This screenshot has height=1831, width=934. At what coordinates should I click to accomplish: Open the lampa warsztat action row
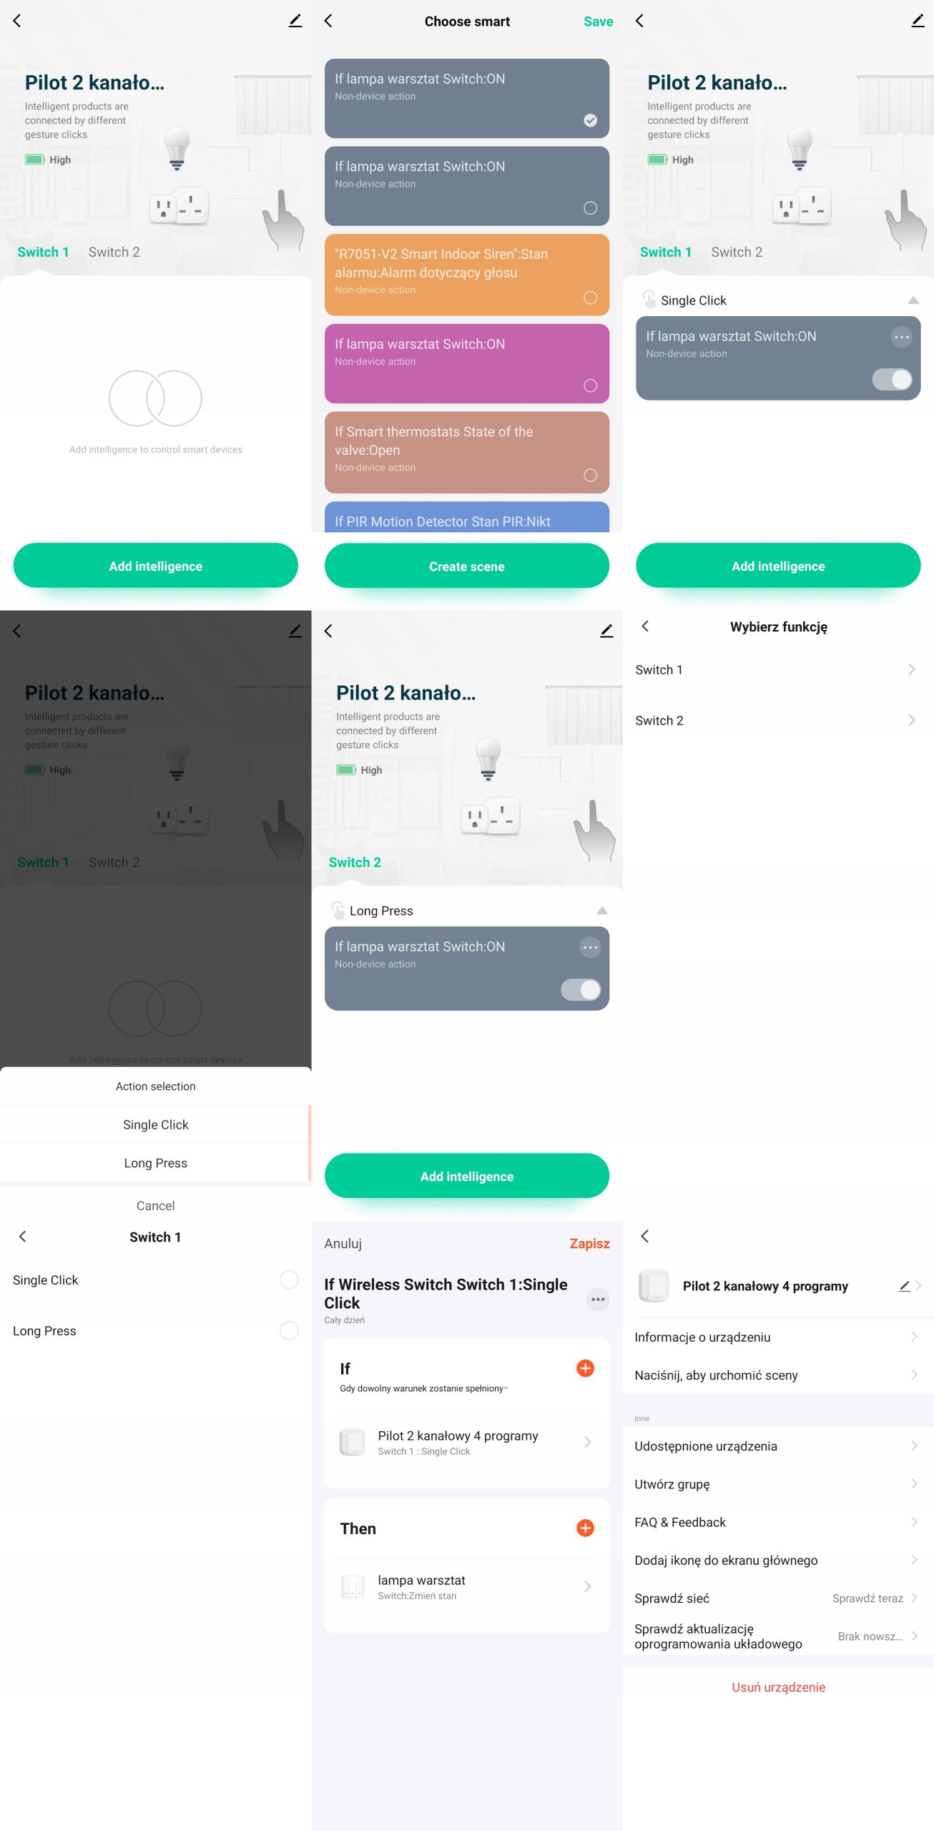pyautogui.click(x=467, y=1587)
